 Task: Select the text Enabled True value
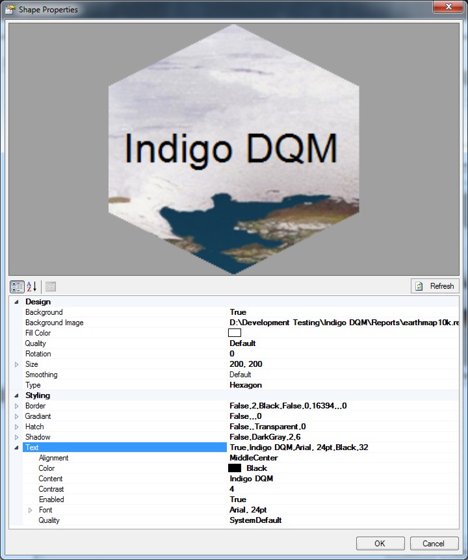click(238, 500)
